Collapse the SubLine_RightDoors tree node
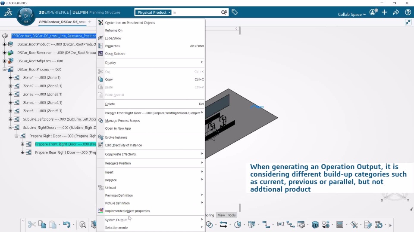The height and width of the screenshot is (232, 414). coord(10,128)
